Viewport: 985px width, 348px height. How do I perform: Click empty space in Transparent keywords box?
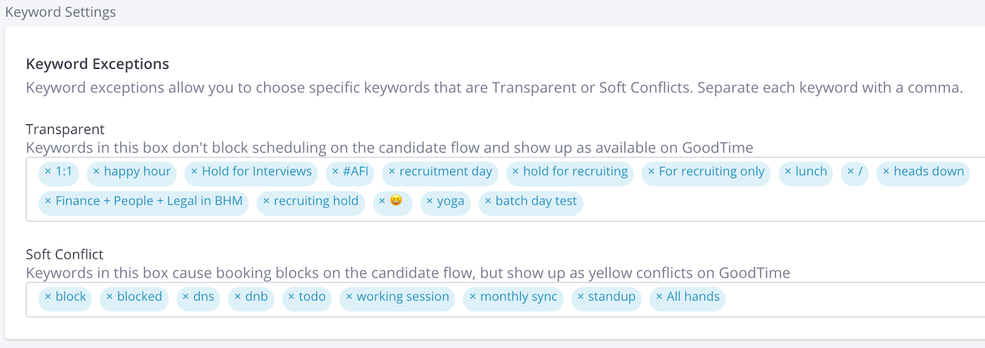[770, 203]
